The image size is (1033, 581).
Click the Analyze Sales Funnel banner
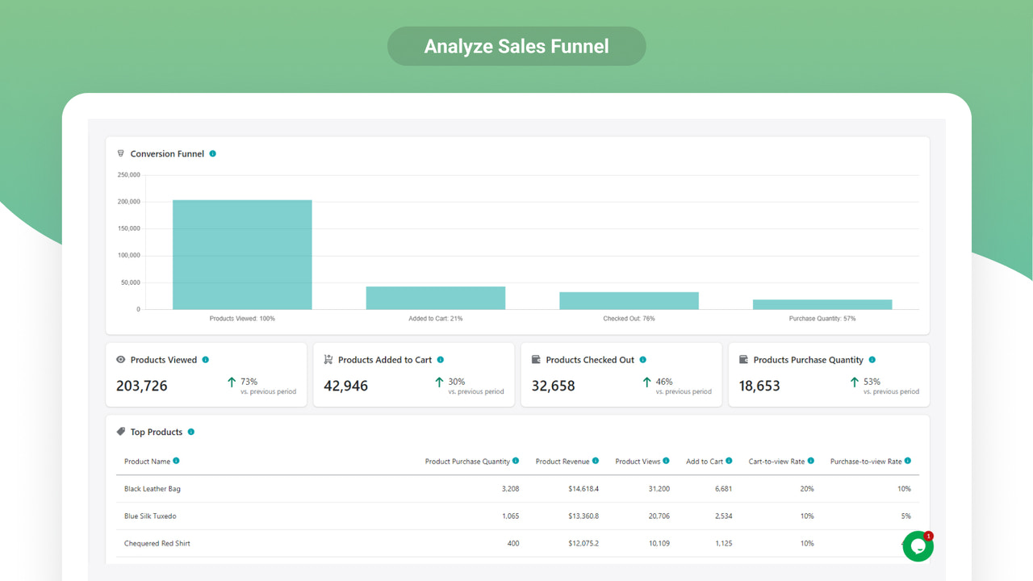click(x=516, y=46)
